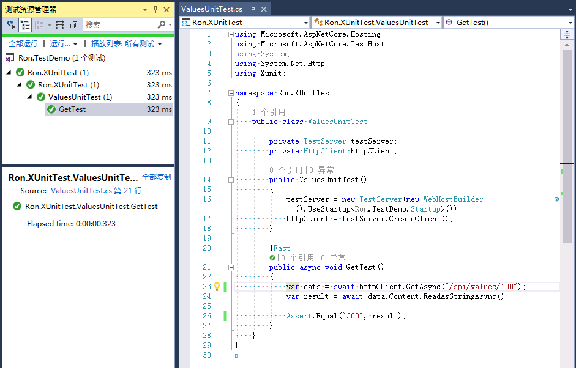Click the word wrap glyph on line 16

[x=557, y=200]
